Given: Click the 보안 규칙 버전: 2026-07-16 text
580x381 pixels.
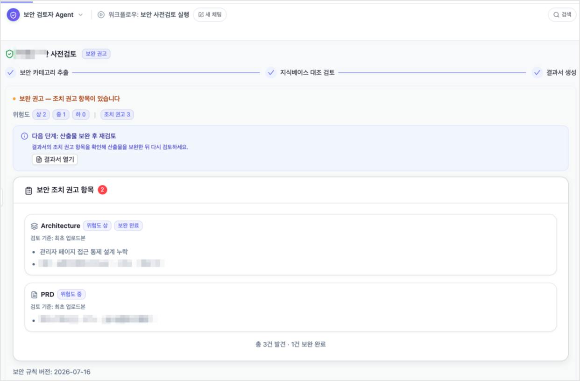Looking at the screenshot, I should (x=52, y=372).
